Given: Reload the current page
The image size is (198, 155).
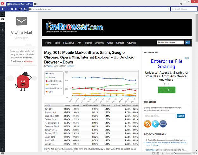Looking at the screenshot, I should click(20, 9).
